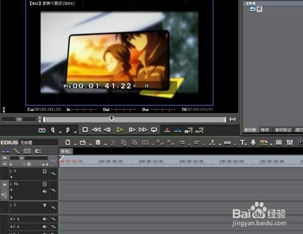Click the Paste at cursor icon

pyautogui.click(x=135, y=142)
